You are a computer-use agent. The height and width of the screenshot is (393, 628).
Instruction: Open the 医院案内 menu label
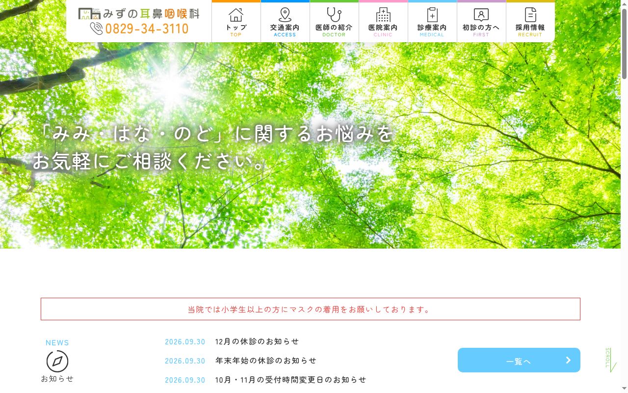tap(383, 28)
